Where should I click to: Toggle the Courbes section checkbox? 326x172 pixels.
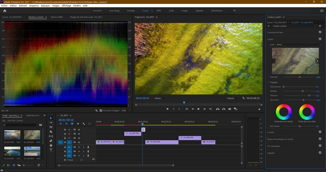point(320,132)
